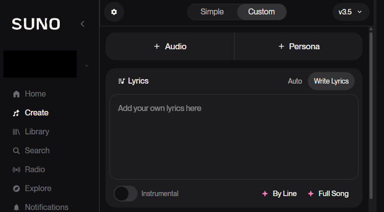The image size is (384, 212).
Task: Click the Create music note icon
Action: point(16,113)
